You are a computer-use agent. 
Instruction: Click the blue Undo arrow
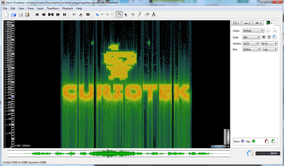tap(97, 14)
